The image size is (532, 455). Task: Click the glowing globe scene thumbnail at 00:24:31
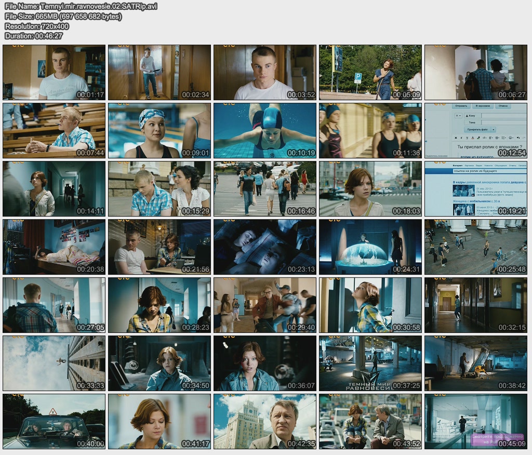[x=370, y=247]
